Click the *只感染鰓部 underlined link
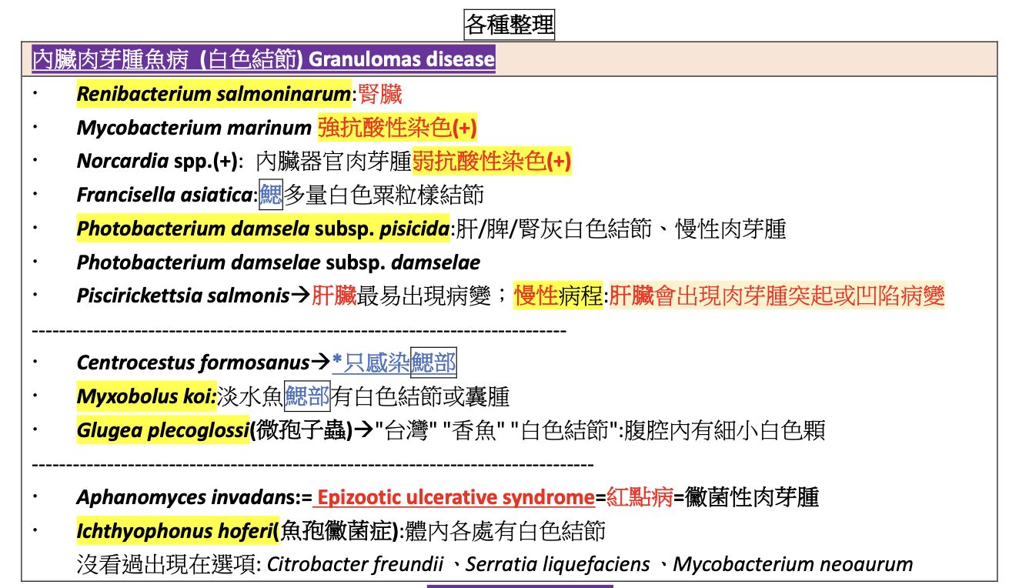 tap(394, 363)
